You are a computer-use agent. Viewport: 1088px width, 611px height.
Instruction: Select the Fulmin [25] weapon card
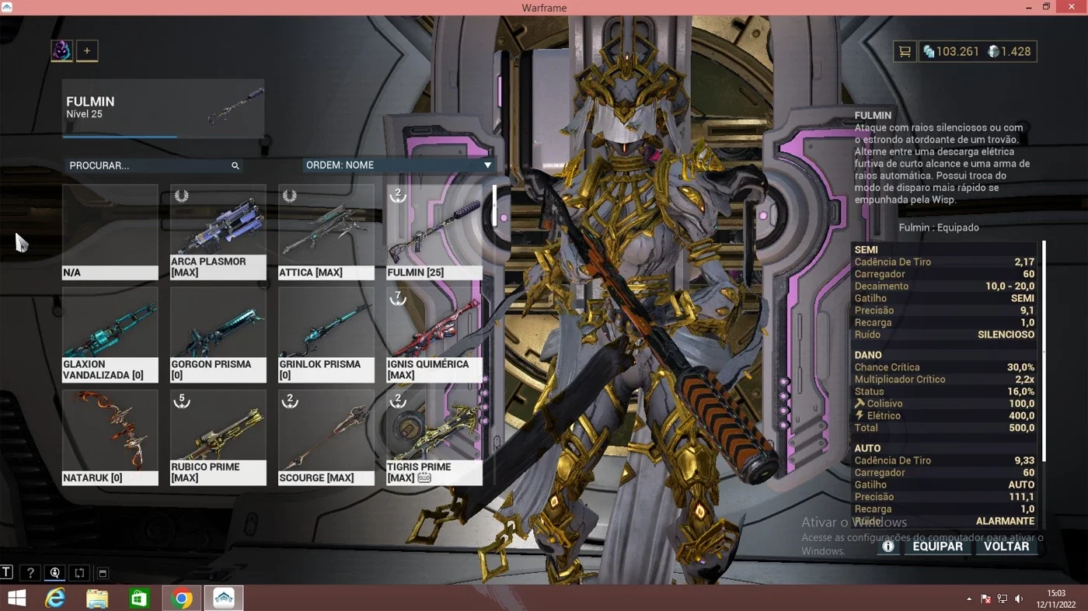tap(434, 232)
